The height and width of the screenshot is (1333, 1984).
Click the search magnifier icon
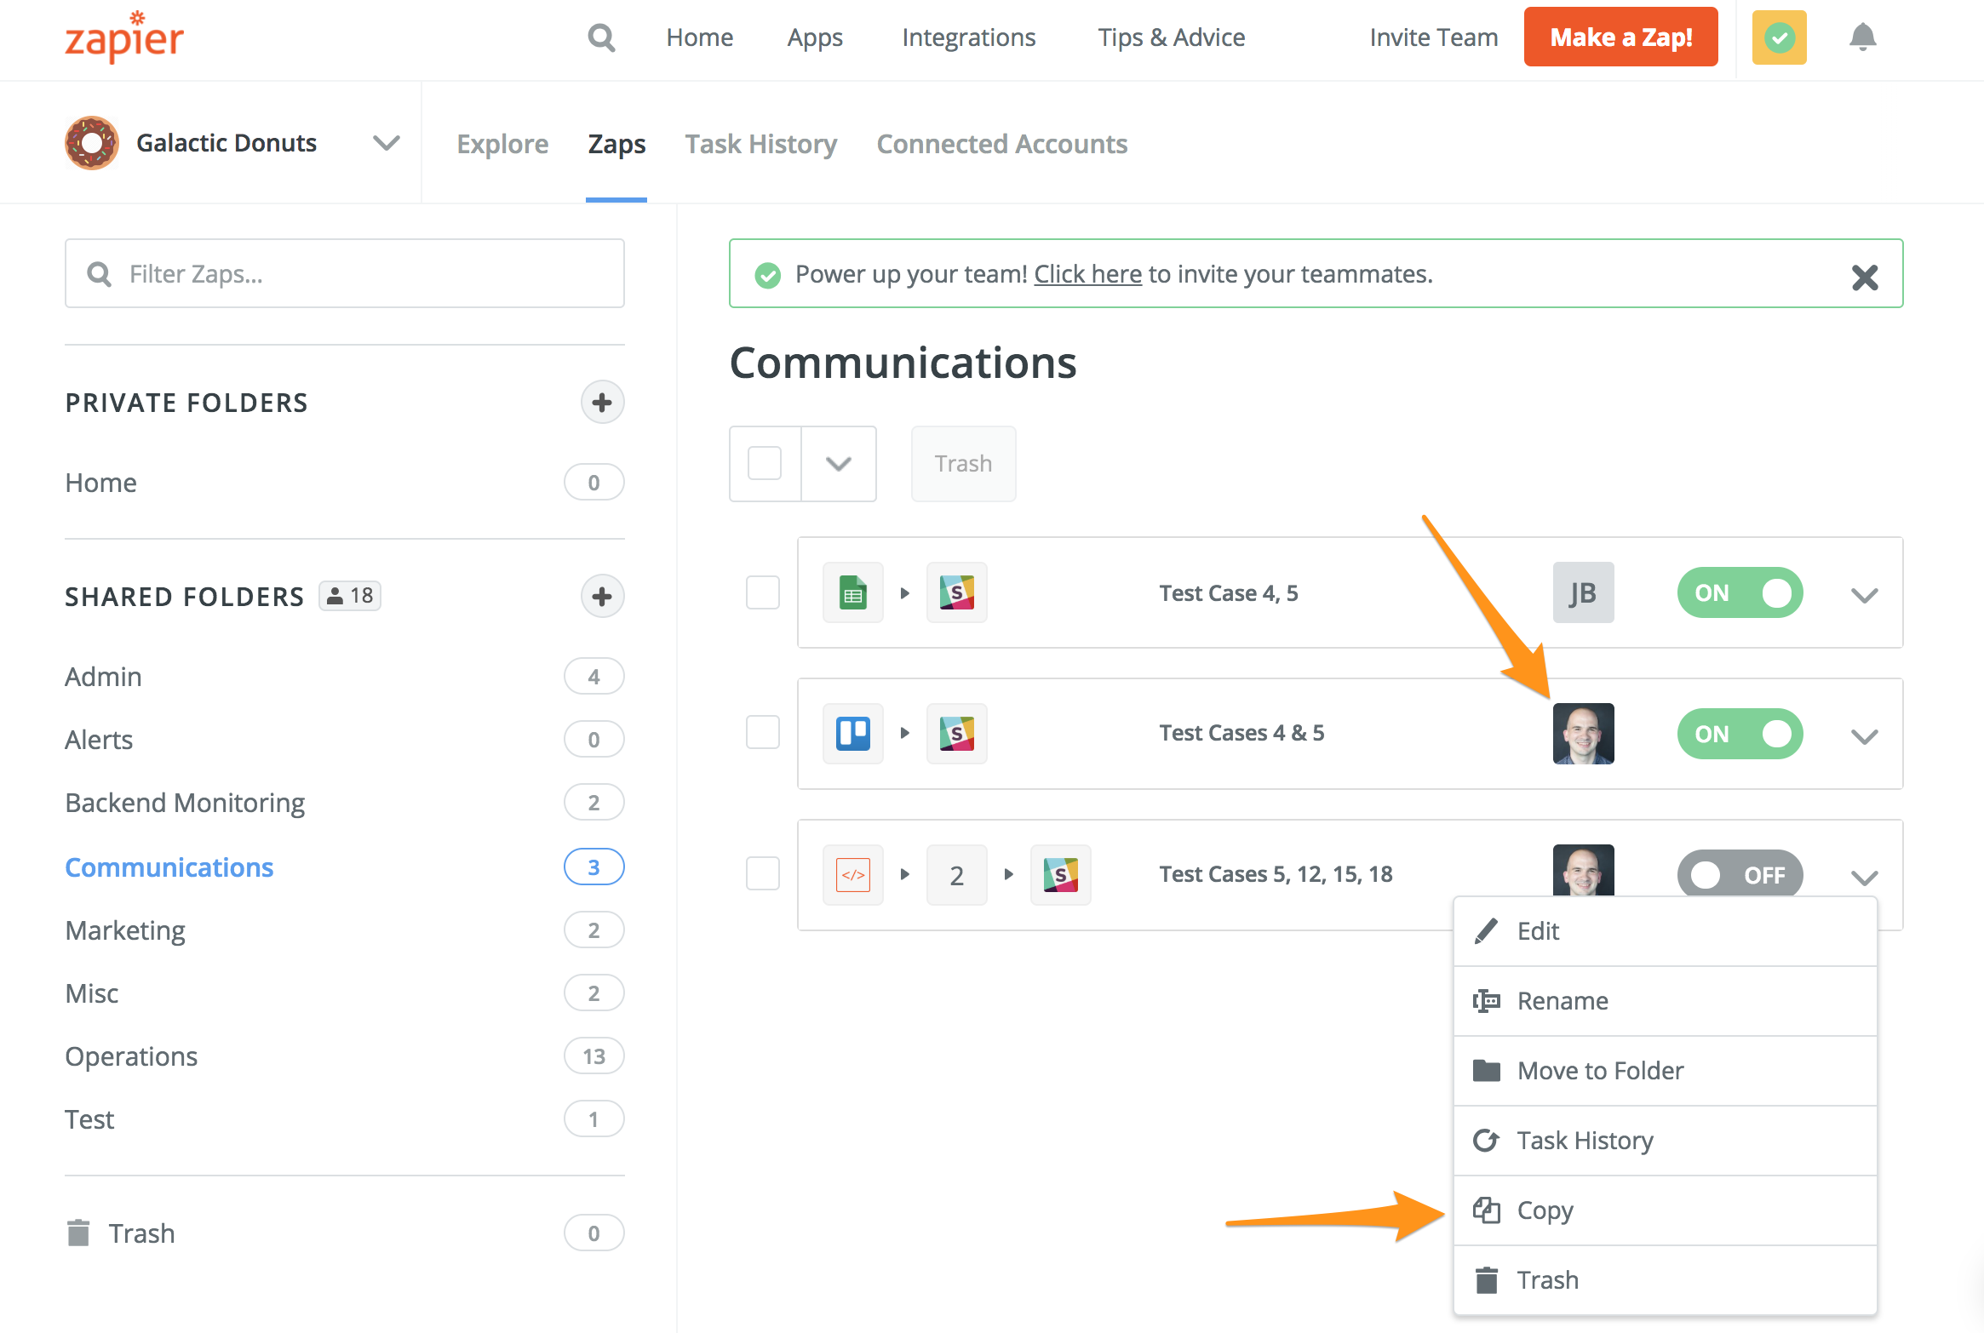tap(601, 37)
